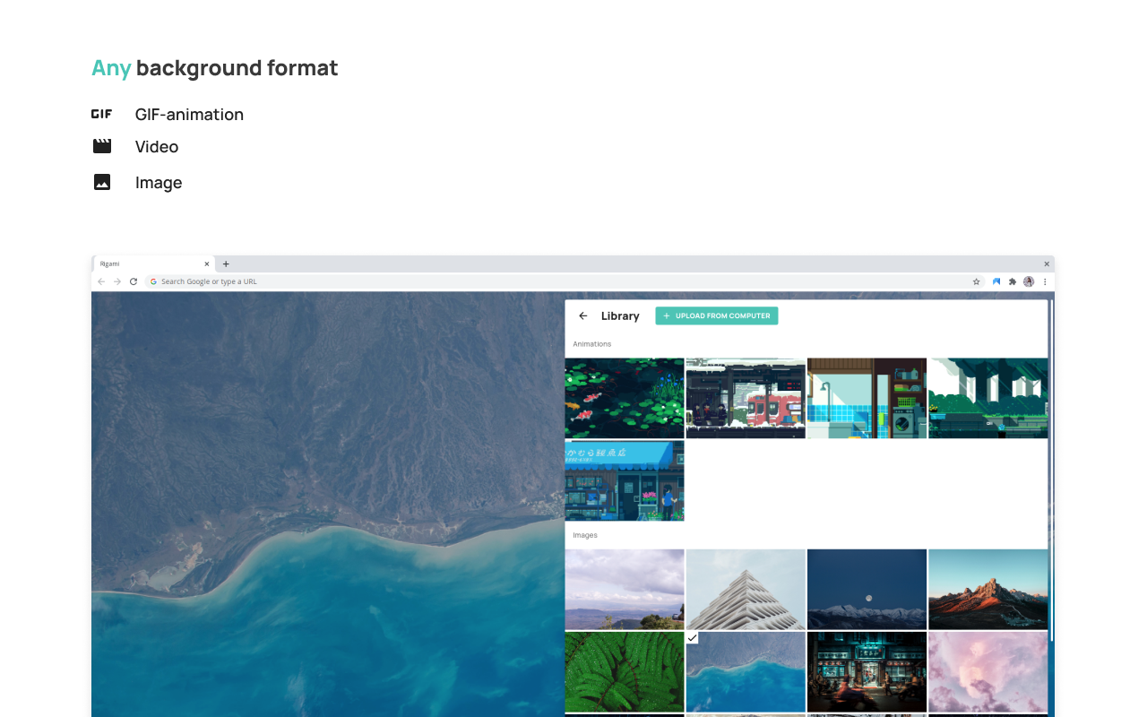
Task: Open the browser profile avatar
Action: pyautogui.click(x=1029, y=281)
